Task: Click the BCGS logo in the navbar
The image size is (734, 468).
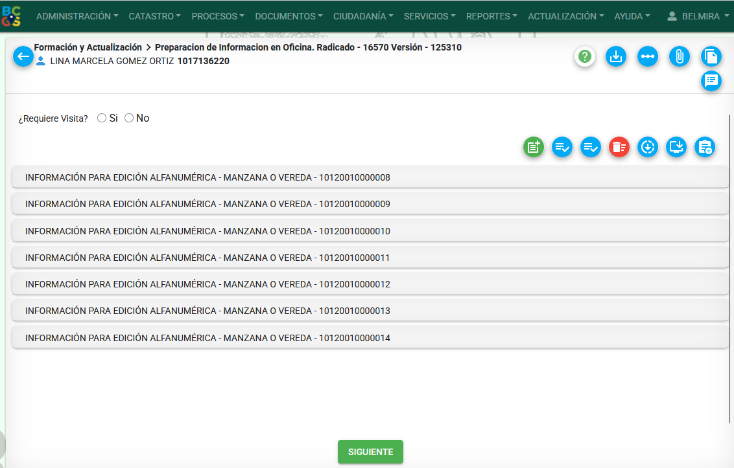Action: [12, 16]
